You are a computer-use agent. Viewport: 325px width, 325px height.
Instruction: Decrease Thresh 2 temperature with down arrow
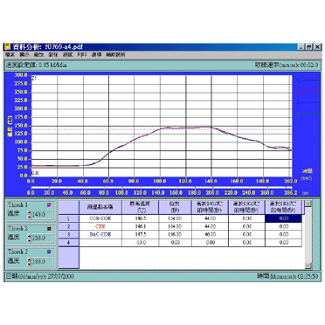tap(29, 240)
